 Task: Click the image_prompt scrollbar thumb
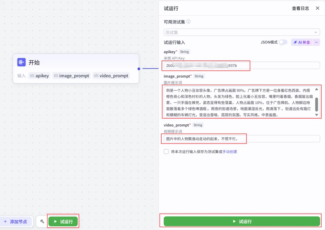tap(317, 104)
